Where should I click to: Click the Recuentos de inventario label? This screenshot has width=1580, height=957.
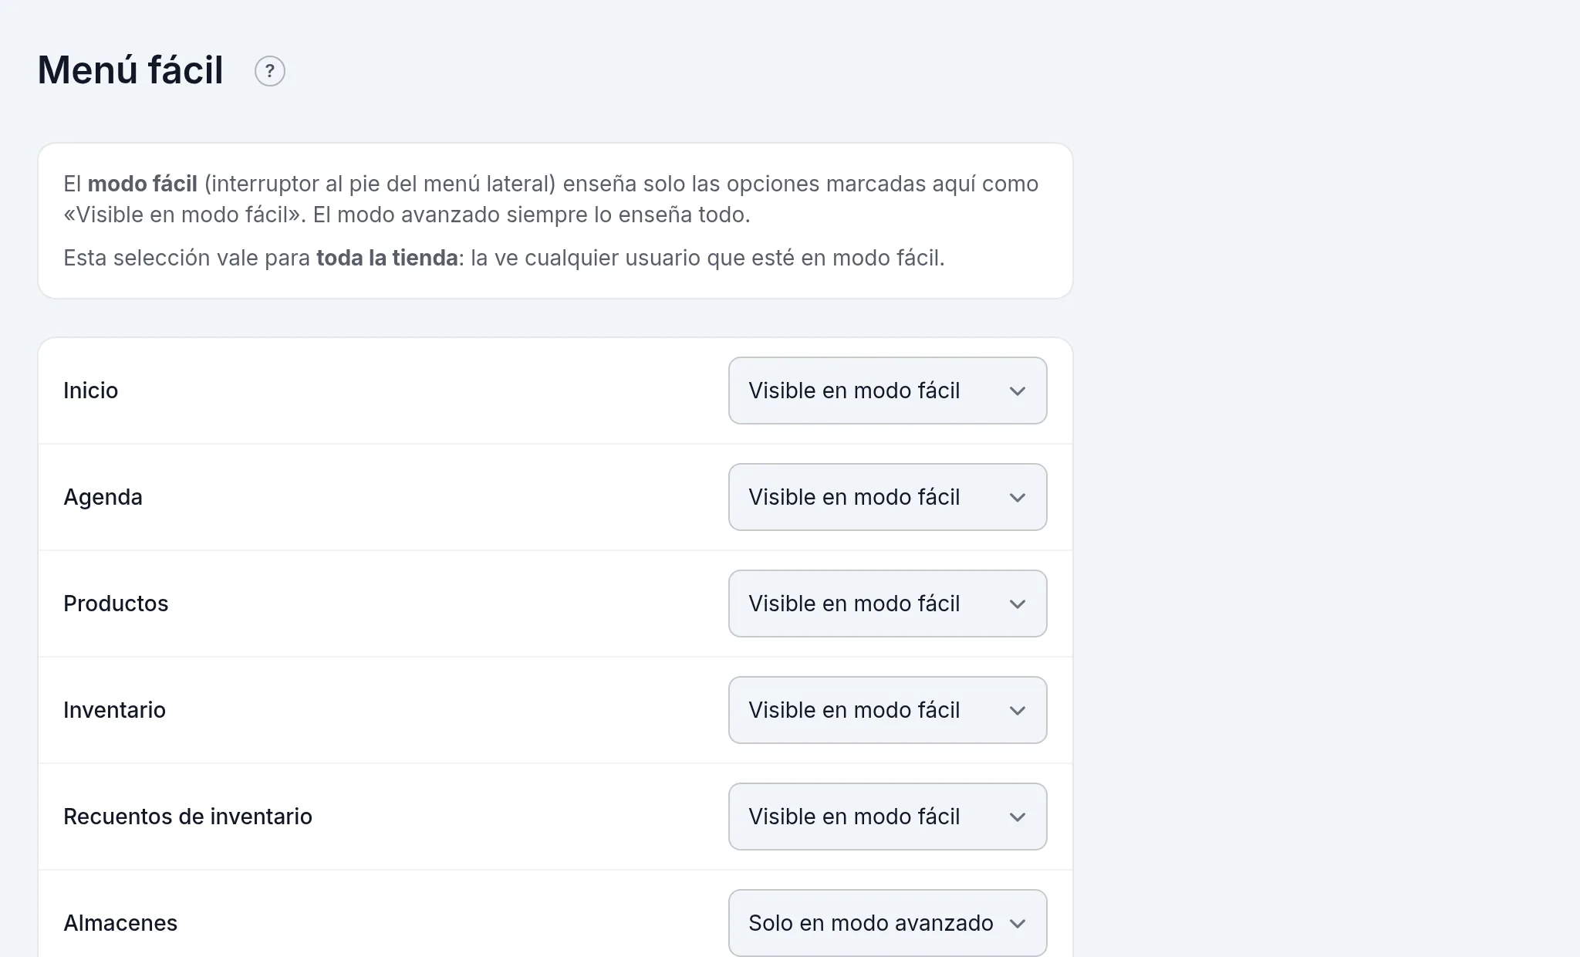tap(187, 817)
